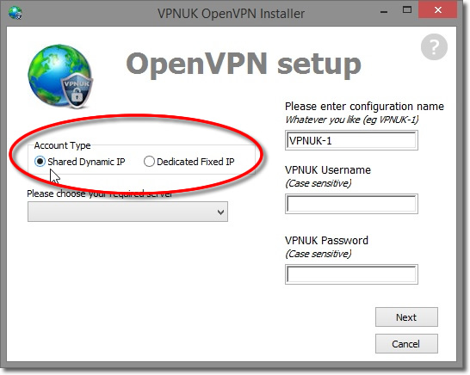Maximize the installer window
Image resolution: width=470 pixels, height=375 pixels.
pos(407,10)
